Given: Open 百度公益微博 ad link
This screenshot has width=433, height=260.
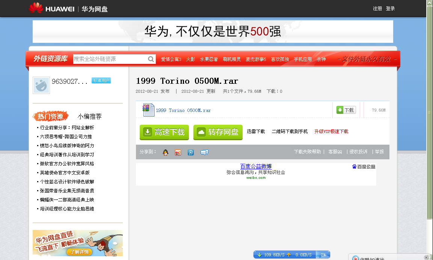Looking at the screenshot, I should click(256, 166).
